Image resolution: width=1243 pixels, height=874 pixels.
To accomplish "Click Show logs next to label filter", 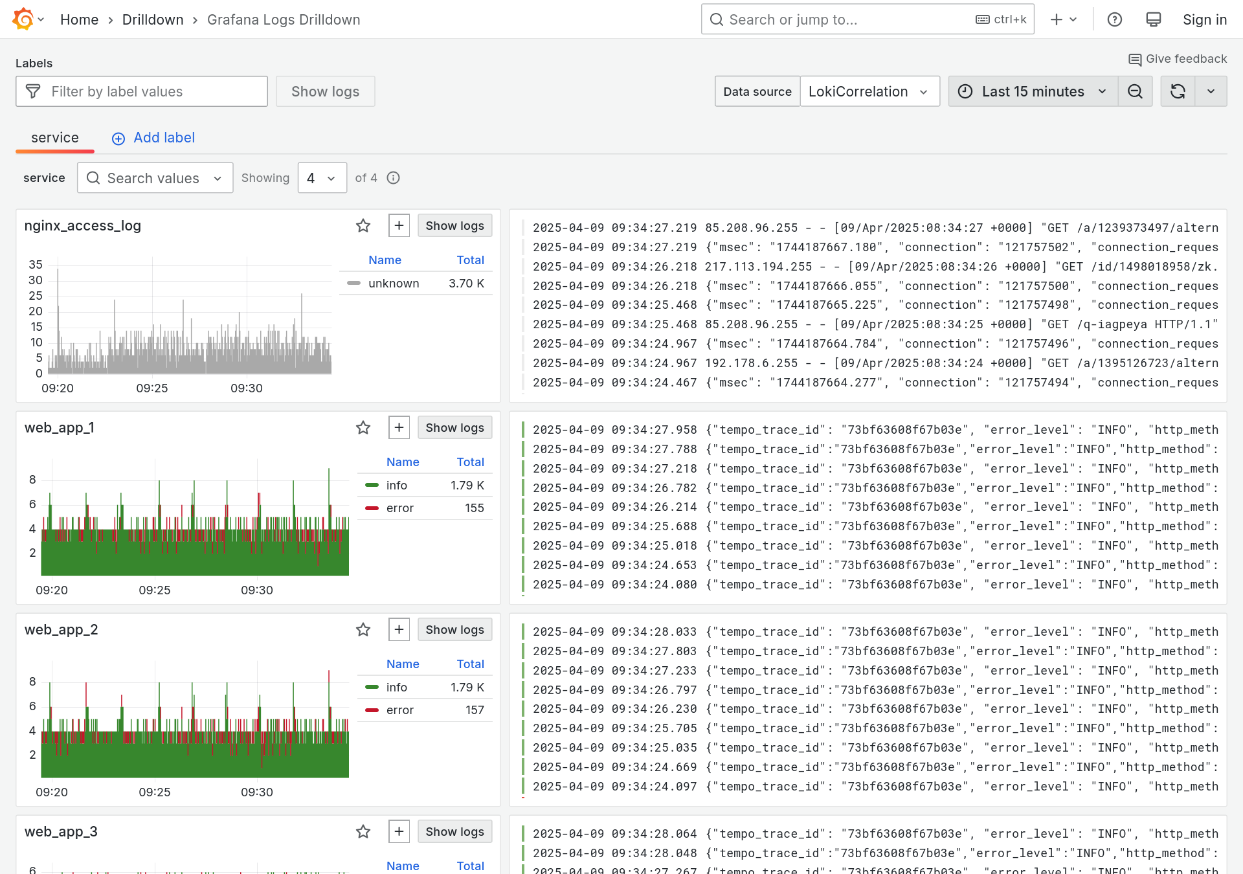I will [x=325, y=91].
